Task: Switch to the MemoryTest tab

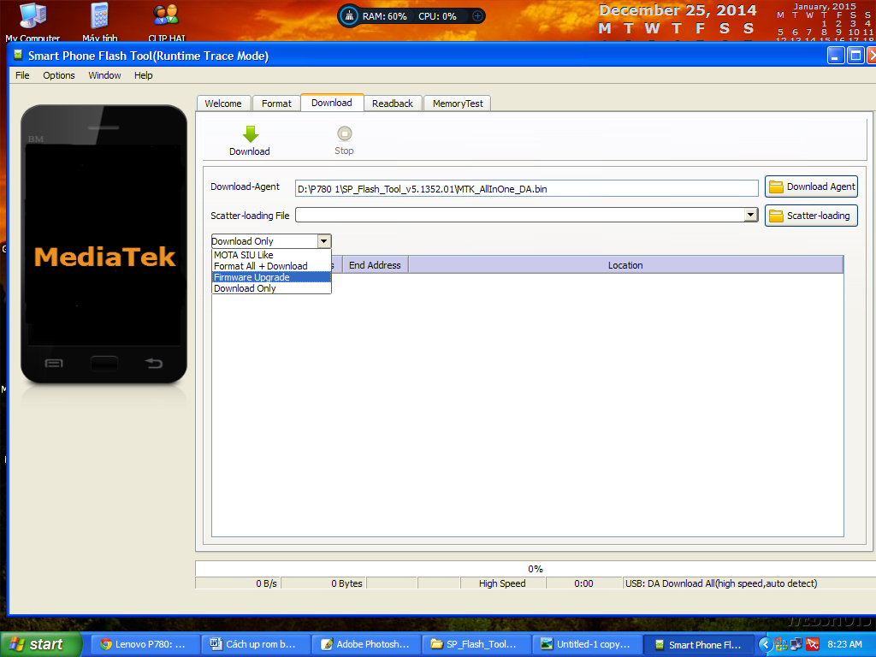Action: click(458, 104)
